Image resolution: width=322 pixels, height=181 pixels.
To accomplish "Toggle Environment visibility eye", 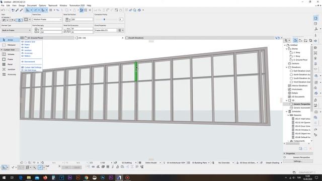I will [x=23, y=61].
